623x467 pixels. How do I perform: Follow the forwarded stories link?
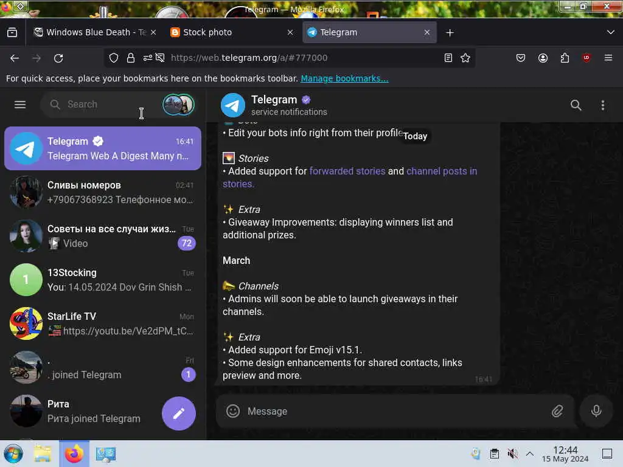pos(347,171)
